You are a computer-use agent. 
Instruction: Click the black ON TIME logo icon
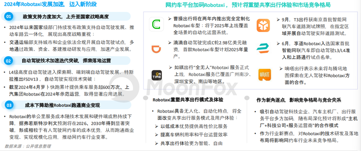coord(157,75)
